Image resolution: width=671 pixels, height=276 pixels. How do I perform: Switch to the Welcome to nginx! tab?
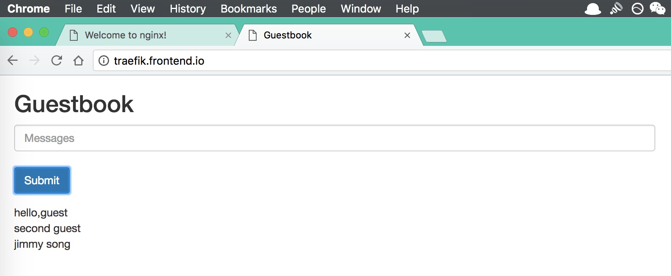(126, 35)
